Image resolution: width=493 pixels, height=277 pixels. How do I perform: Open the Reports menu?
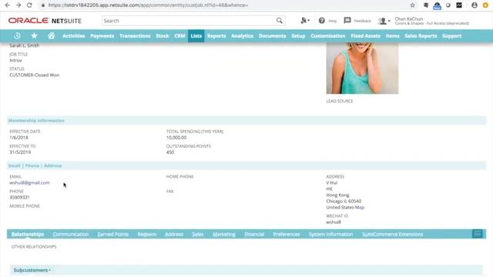(216, 36)
